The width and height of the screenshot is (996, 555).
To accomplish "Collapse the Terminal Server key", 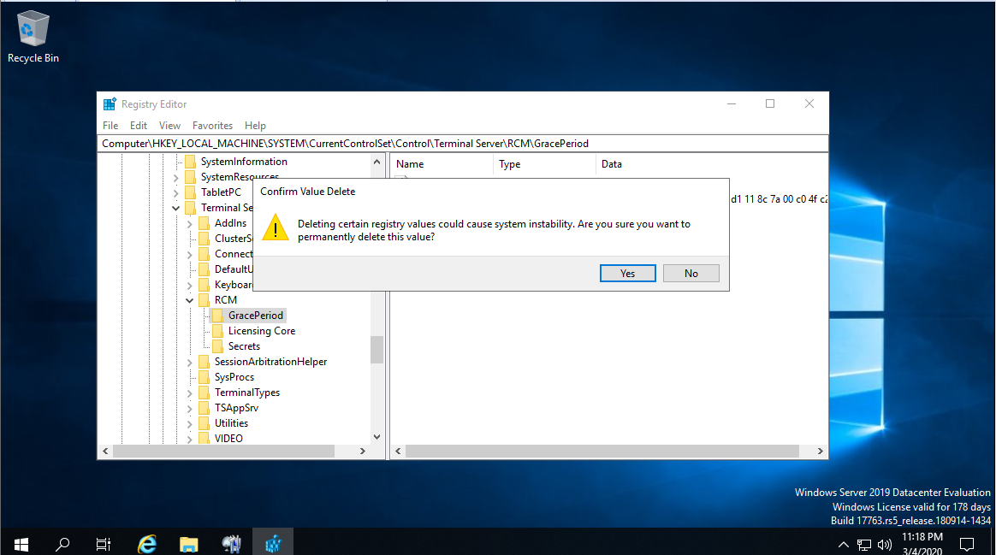I will coord(176,208).
